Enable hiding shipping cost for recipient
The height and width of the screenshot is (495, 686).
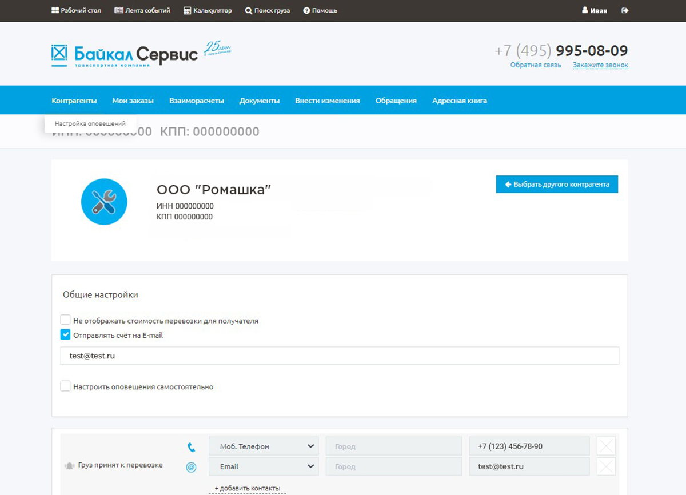click(66, 320)
